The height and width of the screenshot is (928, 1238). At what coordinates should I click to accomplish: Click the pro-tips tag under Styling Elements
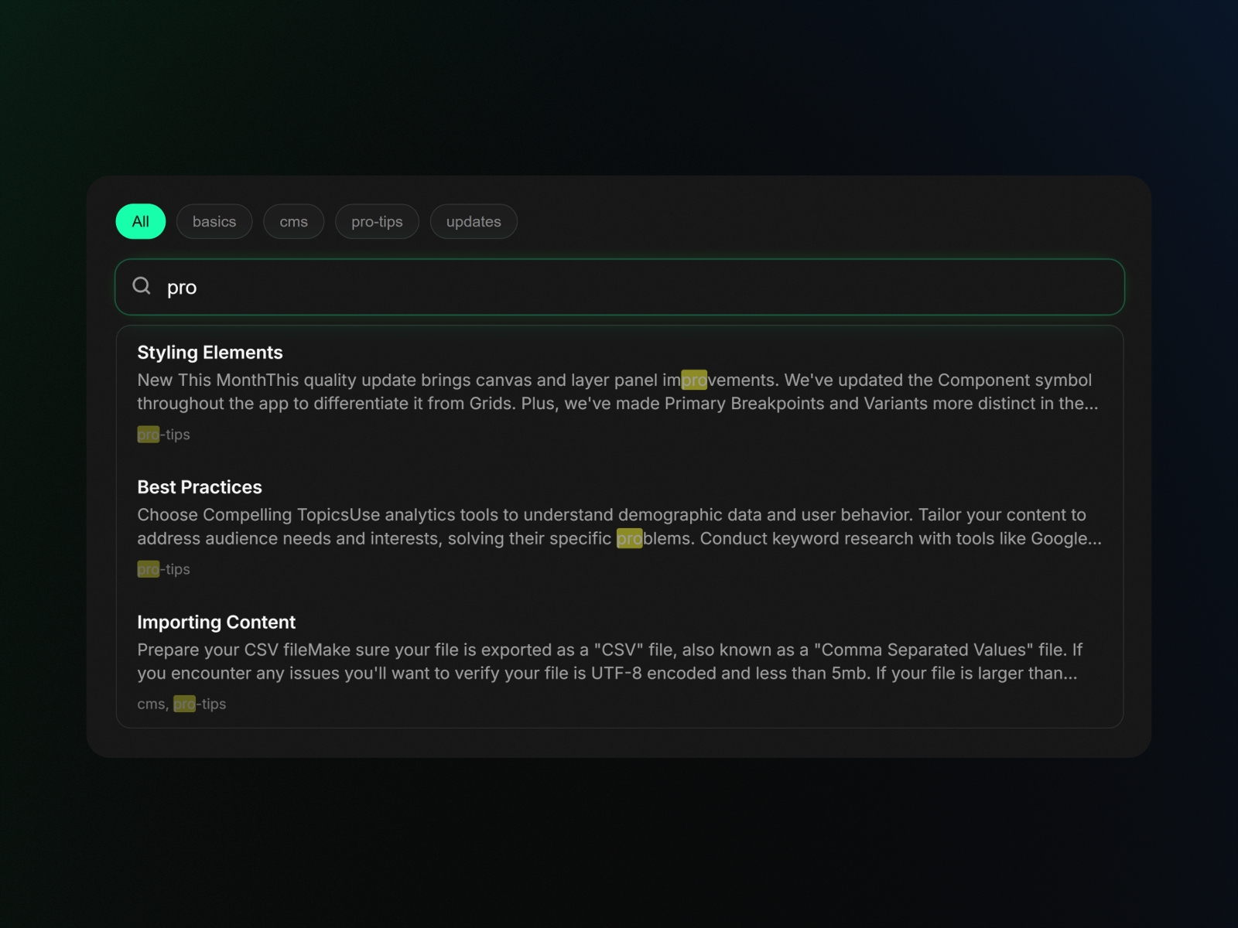(163, 435)
